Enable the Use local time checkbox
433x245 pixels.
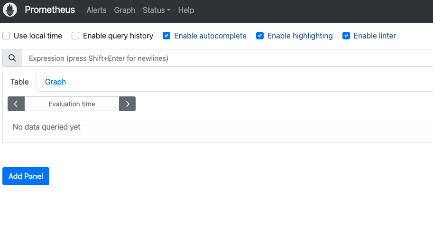(6, 36)
